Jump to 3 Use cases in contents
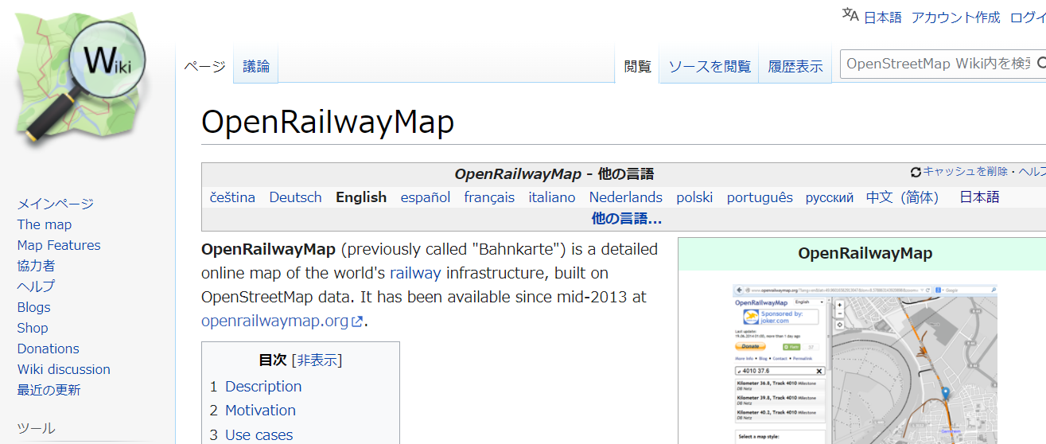 click(x=251, y=435)
